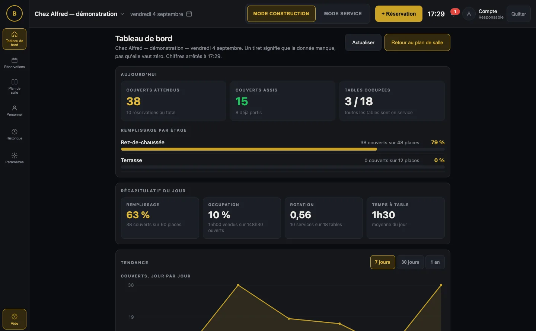Open the Aide help button
Viewport: 536px width, 331px height.
[x=15, y=319]
